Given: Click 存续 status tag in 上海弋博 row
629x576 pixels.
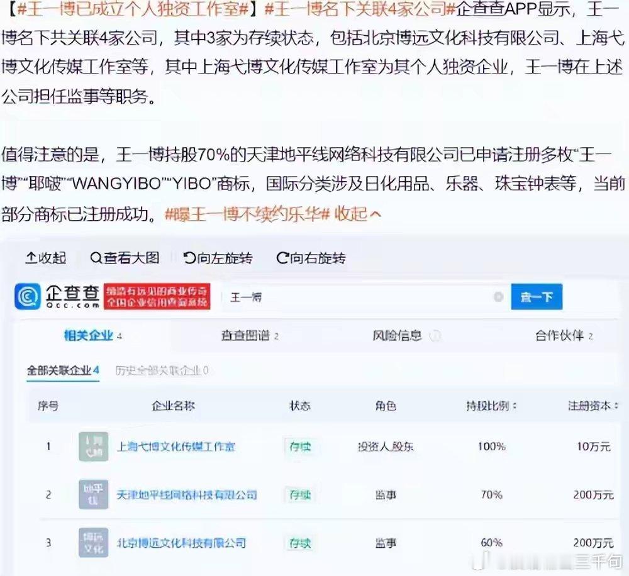Looking at the screenshot, I should 299,446.
